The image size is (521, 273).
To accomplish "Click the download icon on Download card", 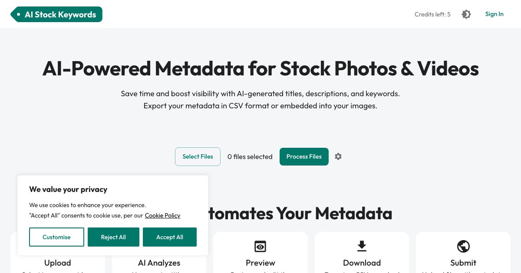I will coord(362,246).
